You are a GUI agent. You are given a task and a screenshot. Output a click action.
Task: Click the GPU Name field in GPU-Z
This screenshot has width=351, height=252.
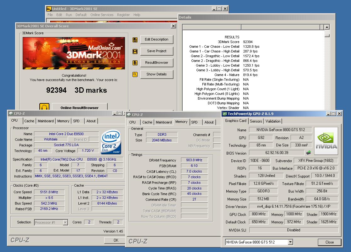click(281, 129)
